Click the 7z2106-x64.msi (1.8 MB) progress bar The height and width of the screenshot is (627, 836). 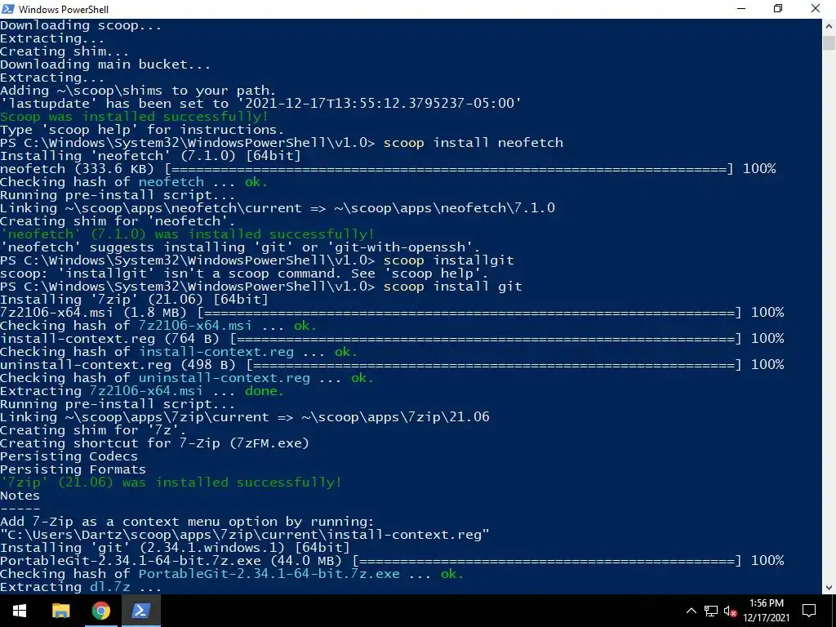point(469,313)
